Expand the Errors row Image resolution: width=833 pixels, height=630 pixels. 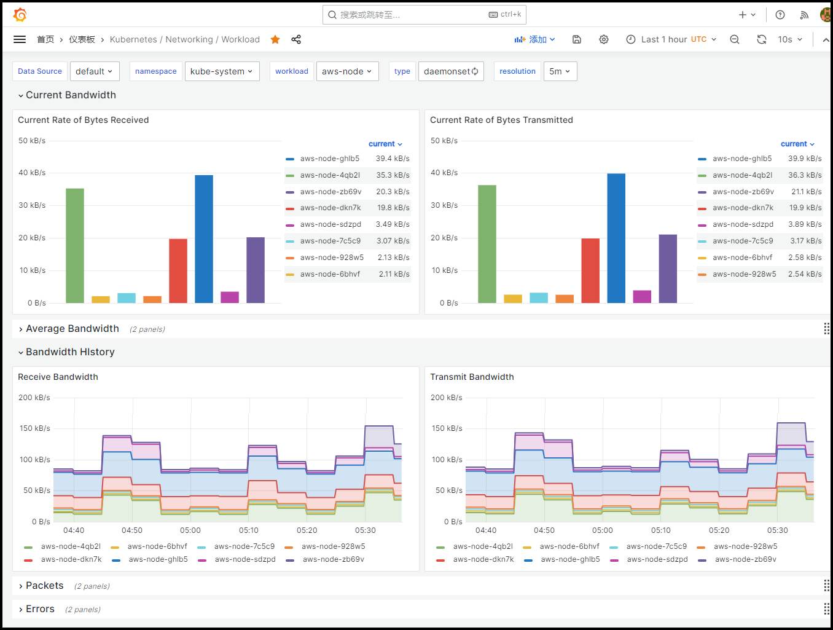click(37, 609)
